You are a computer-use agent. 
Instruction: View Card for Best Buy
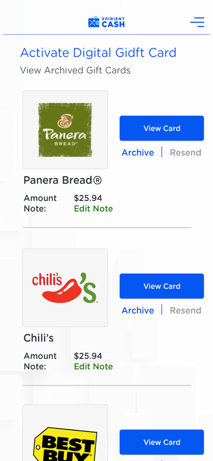click(162, 442)
